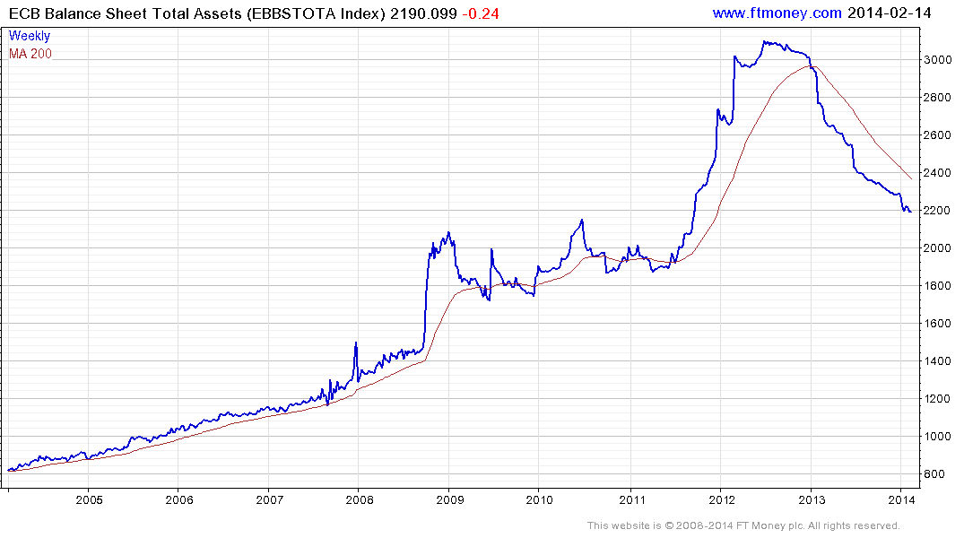
Task: Click the 2012 x-axis label
Action: (722, 499)
